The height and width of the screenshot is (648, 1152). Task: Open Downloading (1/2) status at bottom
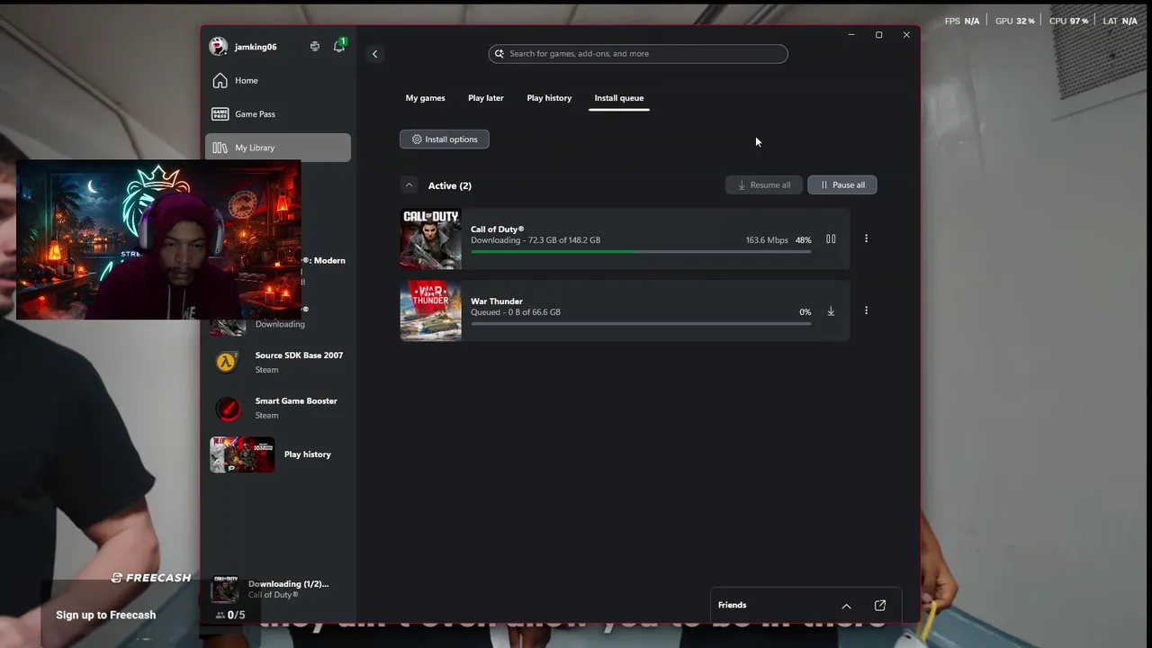(278, 589)
